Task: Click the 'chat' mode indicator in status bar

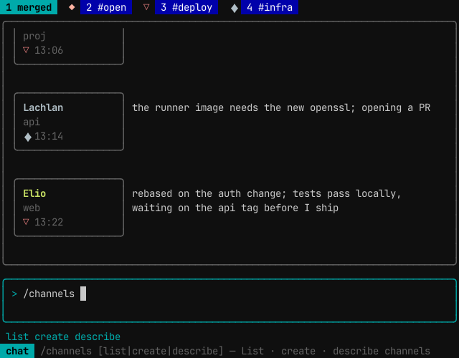Action: click(x=17, y=351)
